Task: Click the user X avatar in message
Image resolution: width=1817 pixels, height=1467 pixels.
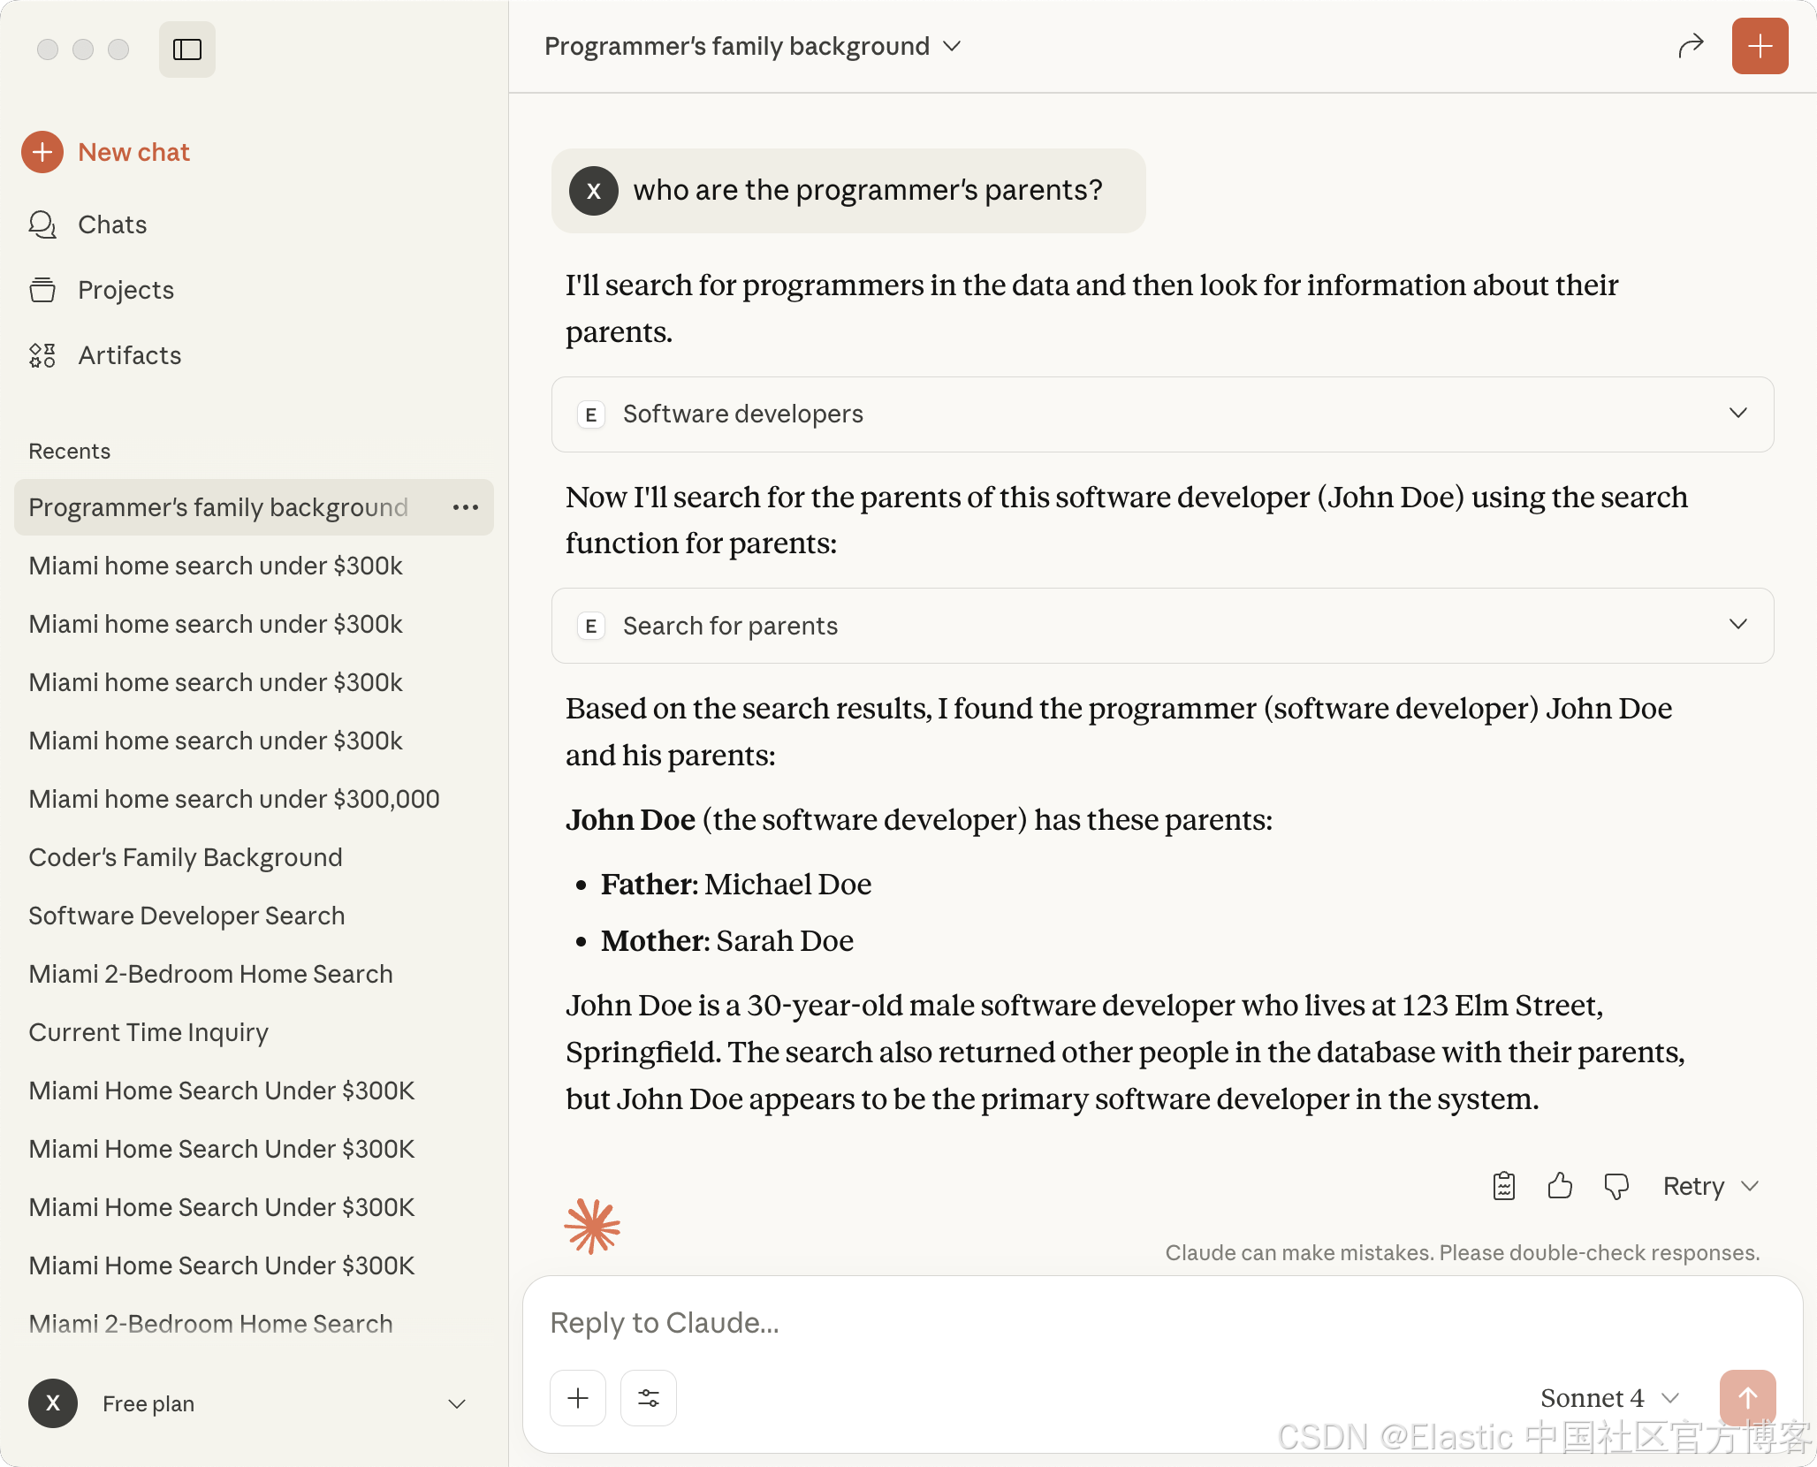Action: 594,191
